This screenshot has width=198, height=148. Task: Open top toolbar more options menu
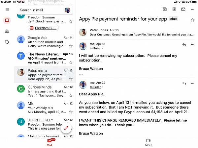(193, 9)
